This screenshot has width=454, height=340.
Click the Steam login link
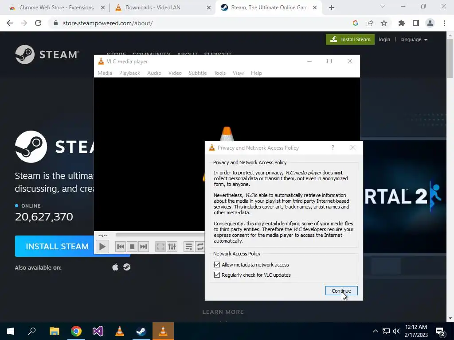[384, 39]
